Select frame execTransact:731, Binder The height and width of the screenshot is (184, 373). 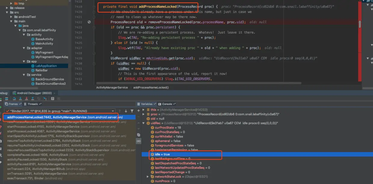point(69,178)
